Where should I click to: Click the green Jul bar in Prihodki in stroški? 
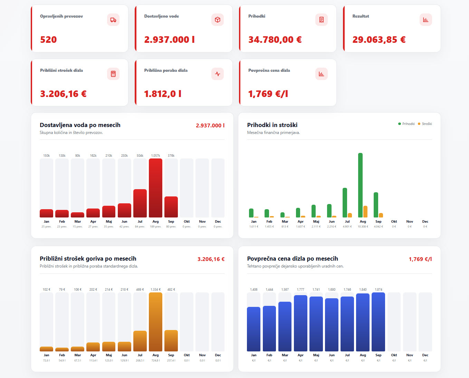click(x=345, y=203)
